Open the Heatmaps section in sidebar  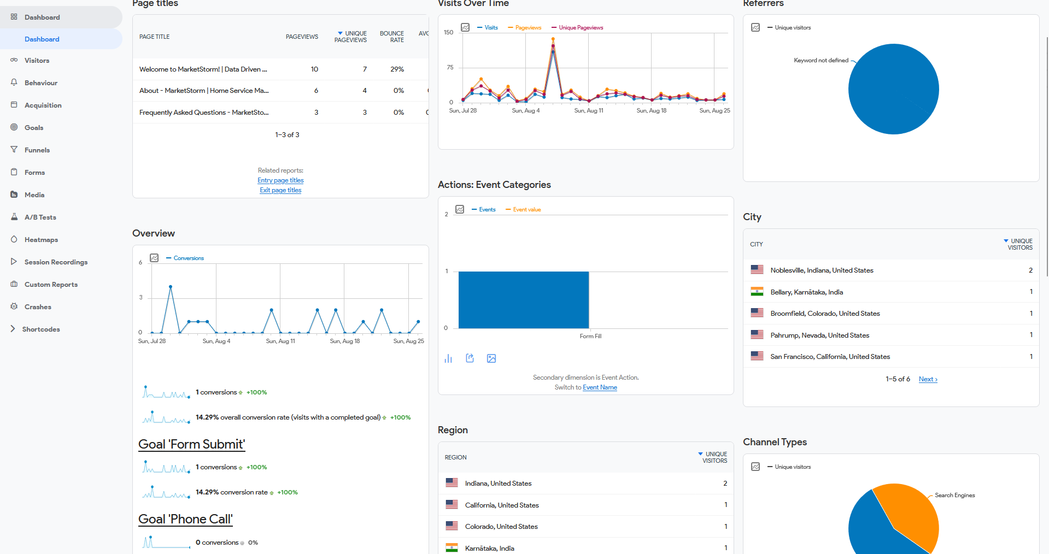41,240
